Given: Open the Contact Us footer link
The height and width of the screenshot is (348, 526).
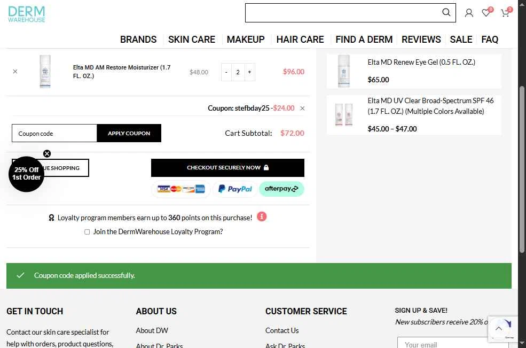Looking at the screenshot, I should click(282, 330).
